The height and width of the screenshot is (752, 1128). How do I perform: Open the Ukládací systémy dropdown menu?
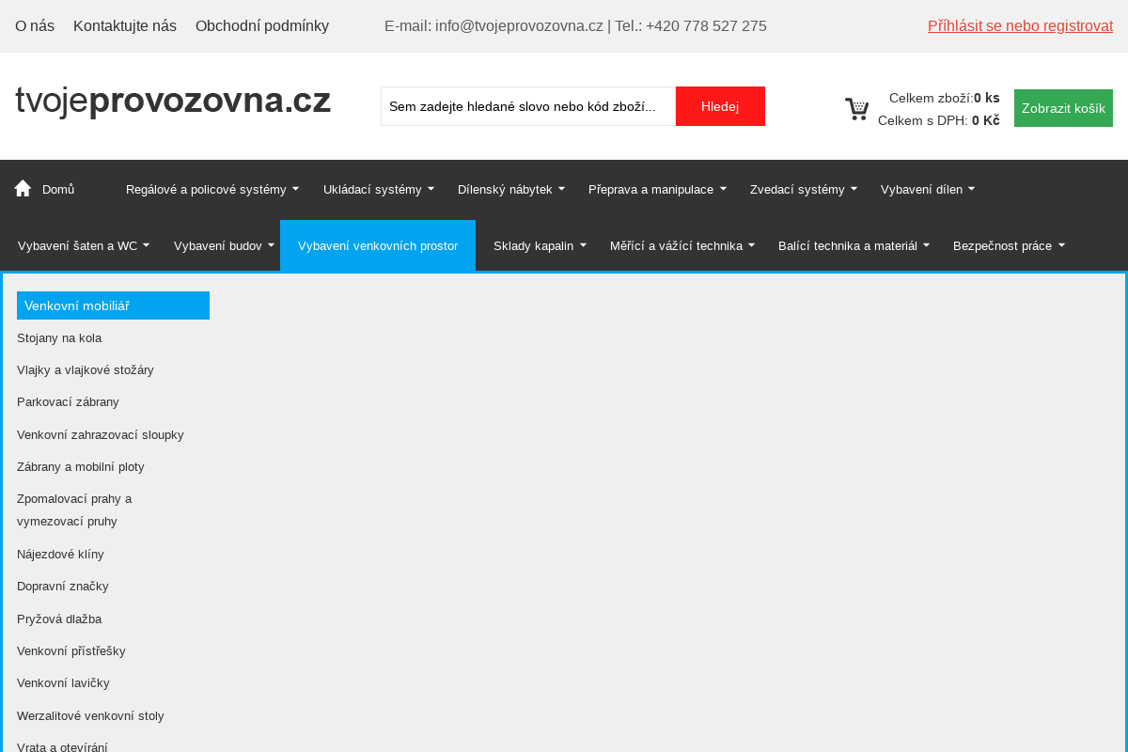(x=372, y=189)
